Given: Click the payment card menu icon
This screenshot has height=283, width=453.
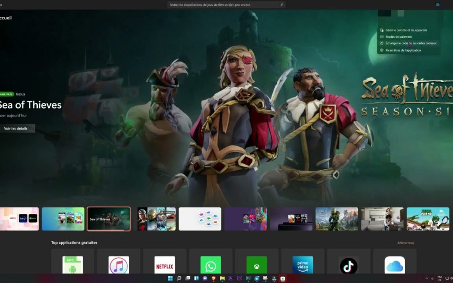Looking at the screenshot, I should tap(382, 36).
